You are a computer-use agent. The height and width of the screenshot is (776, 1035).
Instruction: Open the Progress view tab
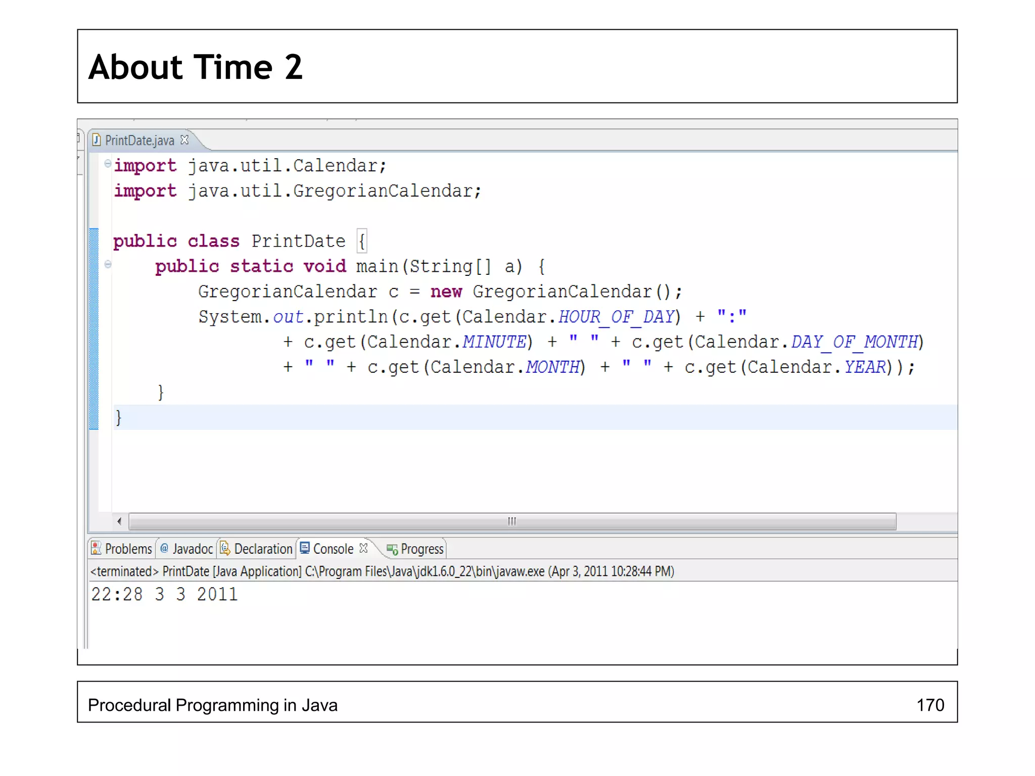point(415,549)
